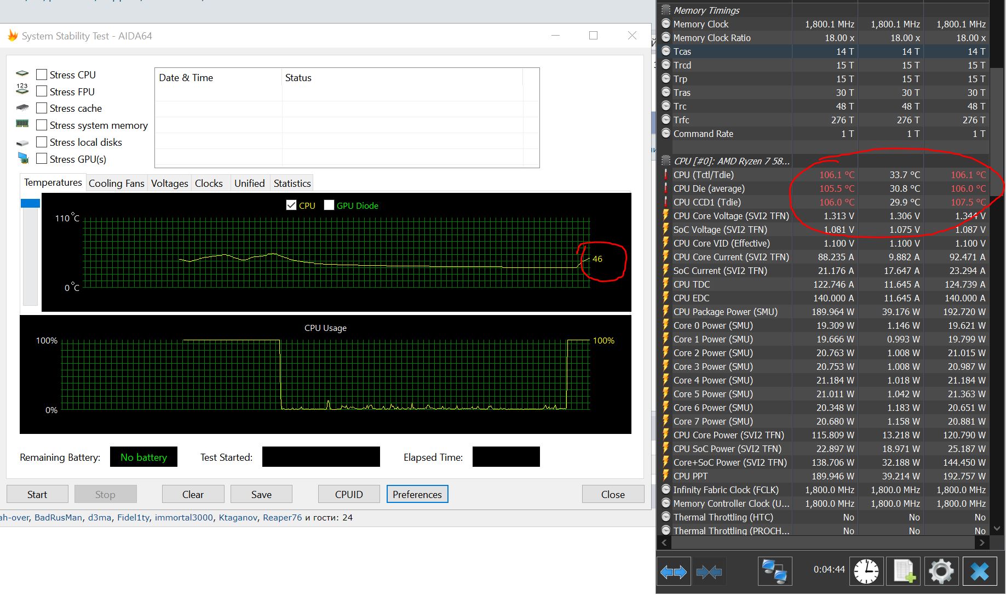Open the network computers icon in HWiNFO toolbar
Viewport: 1006px width, 595px height.
point(775,572)
